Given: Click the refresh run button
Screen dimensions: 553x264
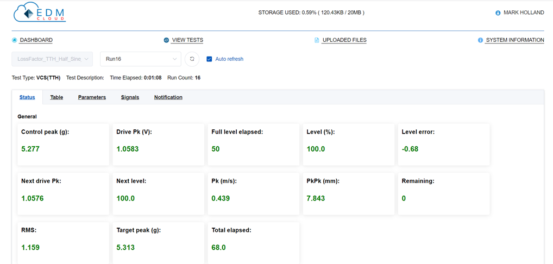Looking at the screenshot, I should coord(192,59).
